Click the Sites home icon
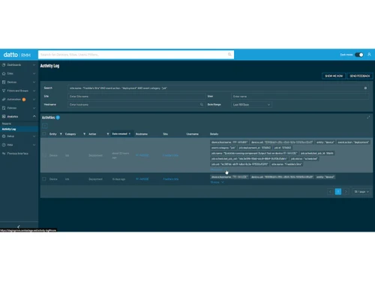The width and height of the screenshot is (375, 281). 4,73
